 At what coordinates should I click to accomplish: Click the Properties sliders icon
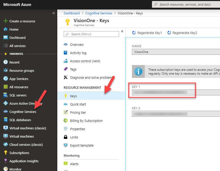point(65,129)
